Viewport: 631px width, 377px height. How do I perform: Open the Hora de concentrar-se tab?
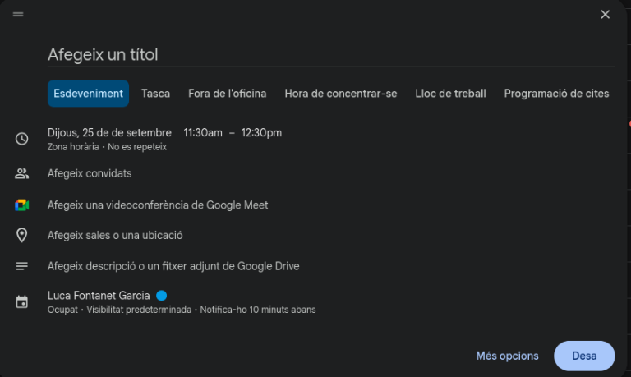click(340, 94)
